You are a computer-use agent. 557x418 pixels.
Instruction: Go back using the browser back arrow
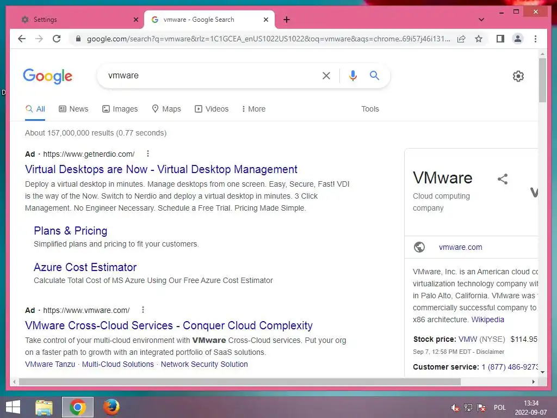click(22, 39)
